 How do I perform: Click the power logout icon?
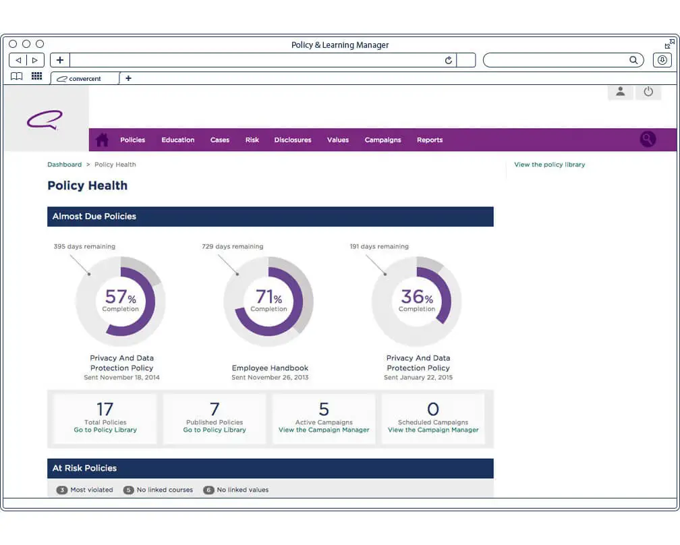coord(648,92)
